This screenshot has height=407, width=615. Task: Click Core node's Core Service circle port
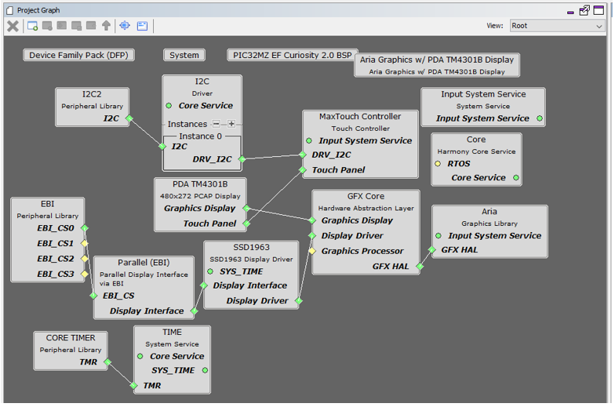[516, 178]
